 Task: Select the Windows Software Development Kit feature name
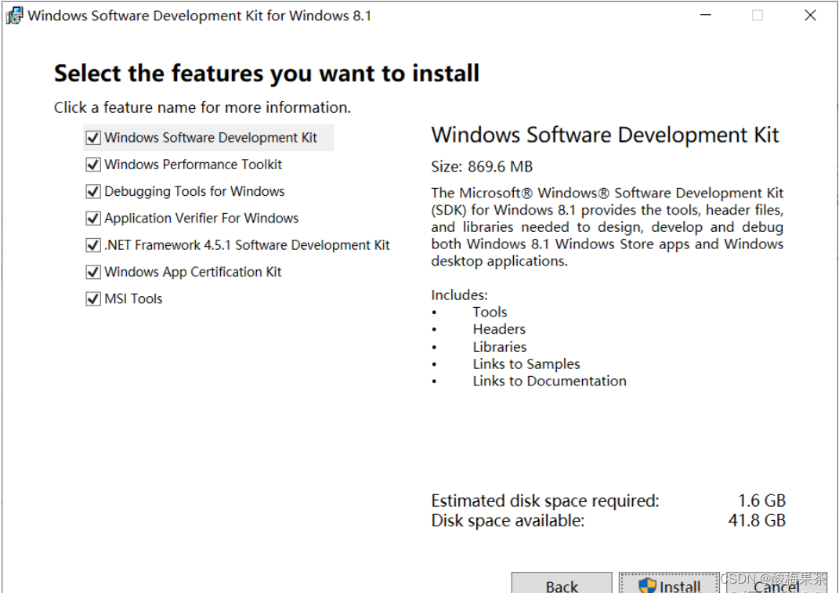pos(211,138)
